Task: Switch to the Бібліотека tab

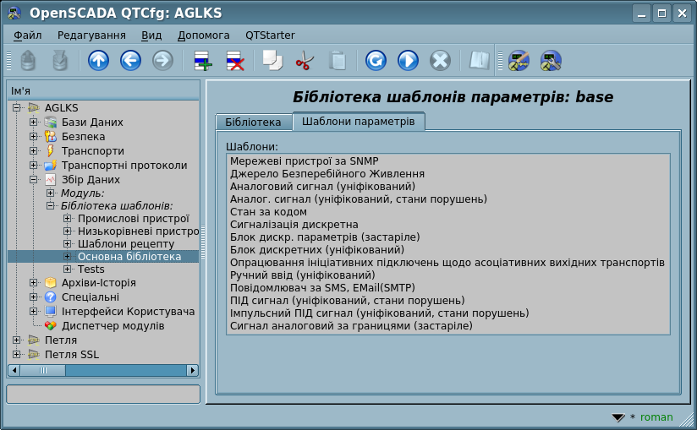Action: coord(253,122)
